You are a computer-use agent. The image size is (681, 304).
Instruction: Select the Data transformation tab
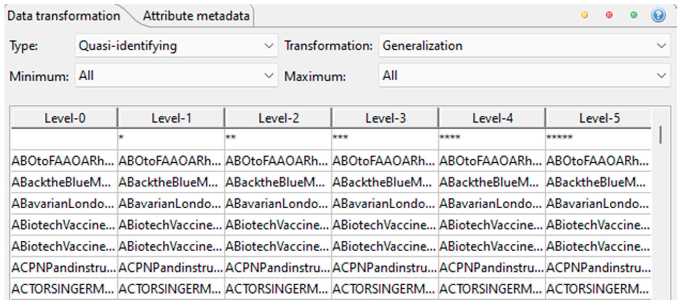point(64,16)
